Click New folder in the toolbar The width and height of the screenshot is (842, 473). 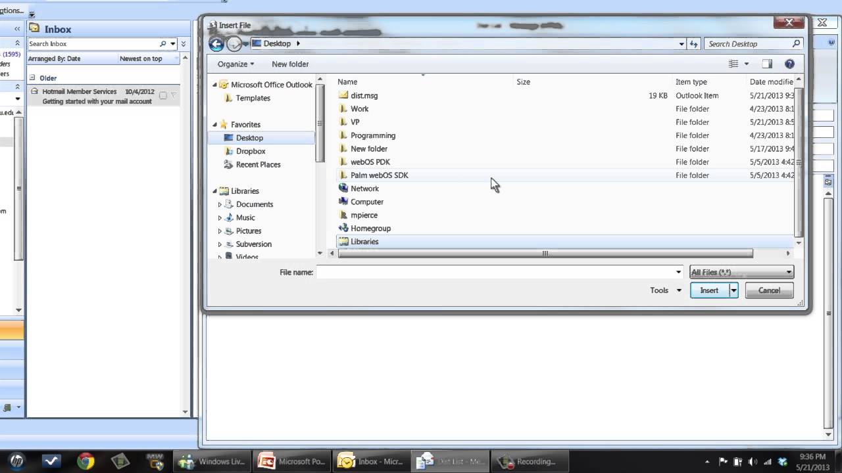coord(290,64)
